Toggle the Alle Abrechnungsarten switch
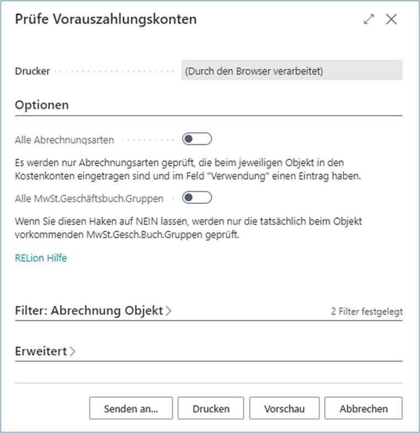The width and height of the screenshot is (420, 433). [197, 139]
